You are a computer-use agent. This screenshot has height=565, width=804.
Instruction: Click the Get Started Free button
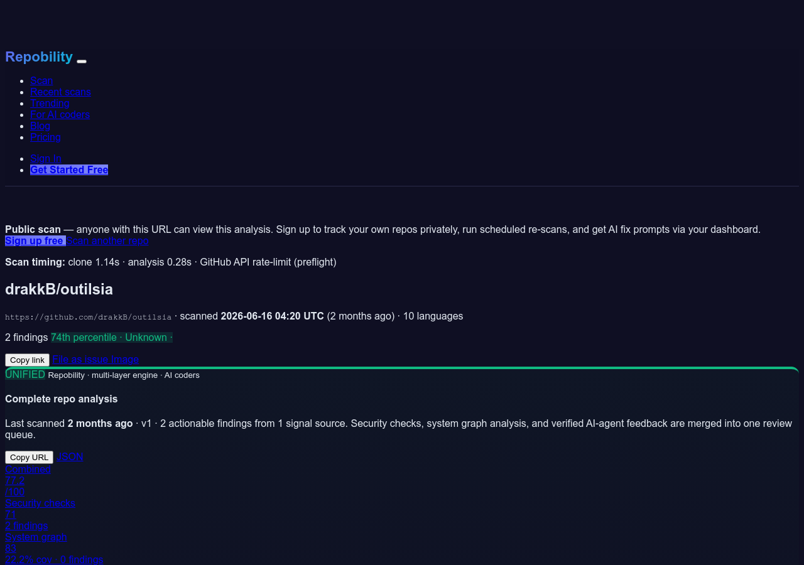(x=69, y=169)
